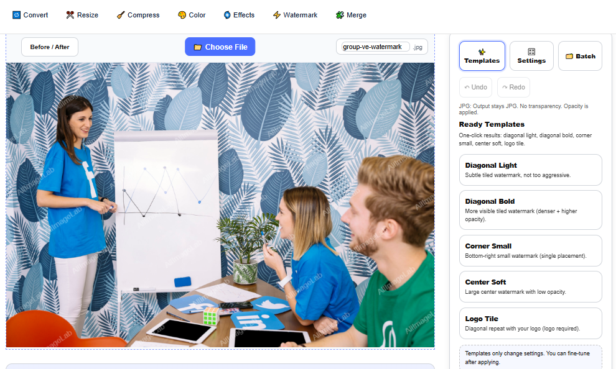Undo the last change
Screen dimensions: 616x369
tap(476, 87)
